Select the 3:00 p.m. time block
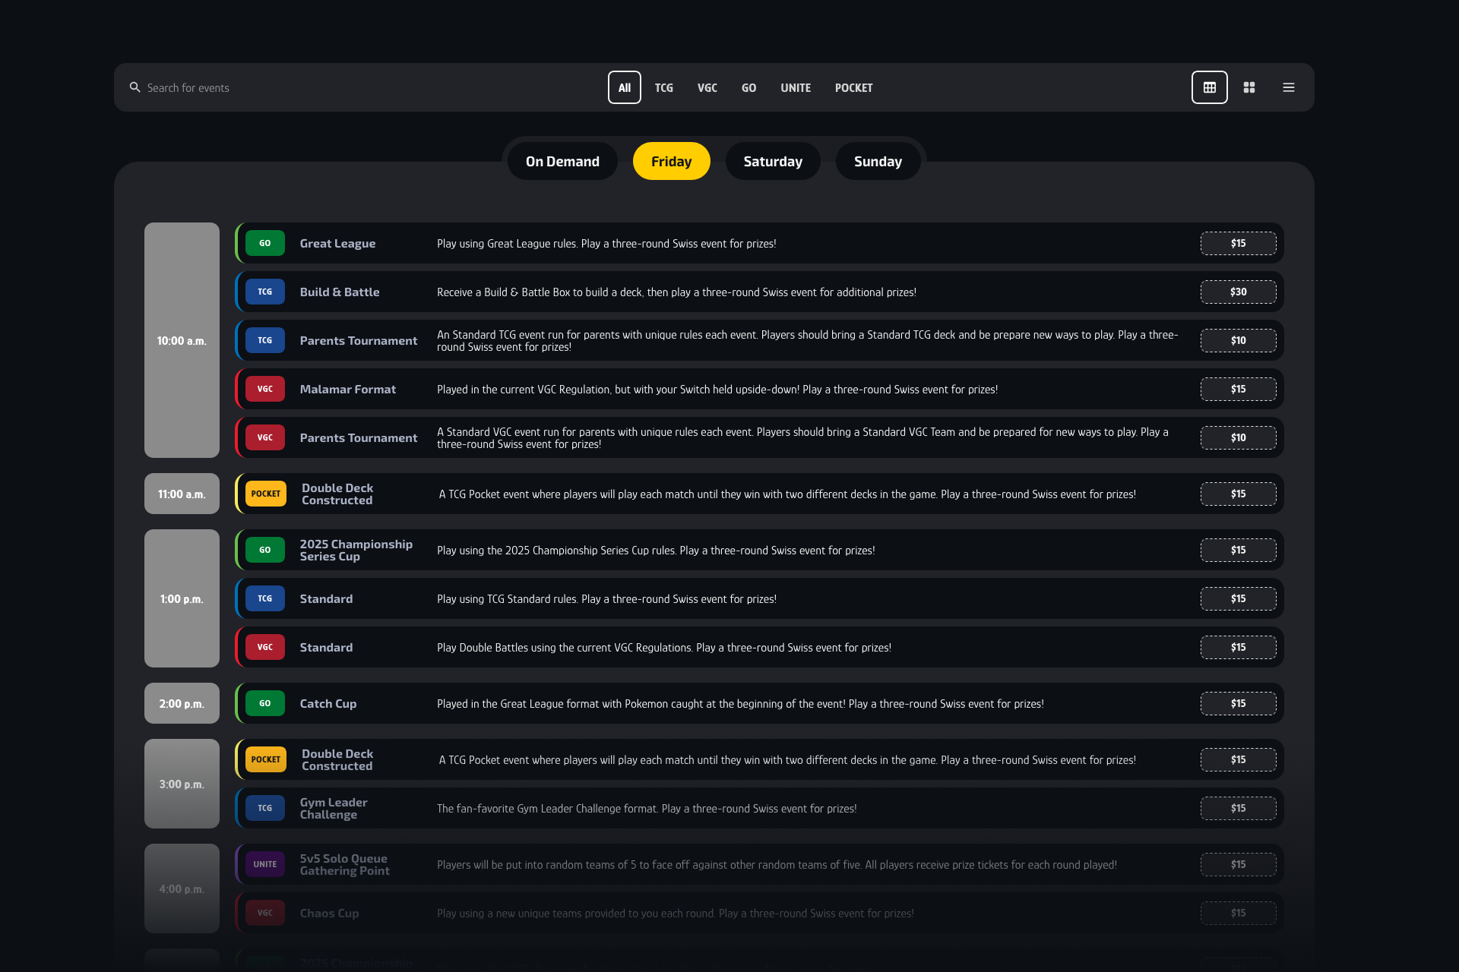The image size is (1459, 972). click(182, 784)
